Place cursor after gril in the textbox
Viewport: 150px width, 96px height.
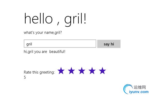pos(32,44)
